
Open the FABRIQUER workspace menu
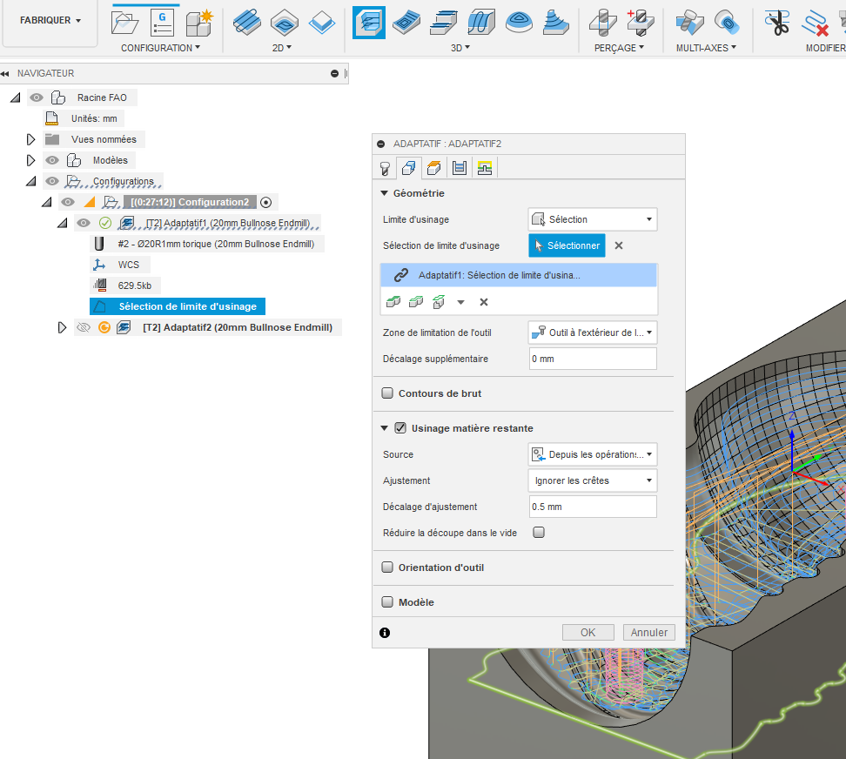50,20
